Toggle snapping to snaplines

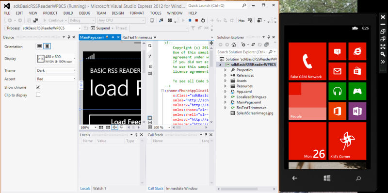114,127
